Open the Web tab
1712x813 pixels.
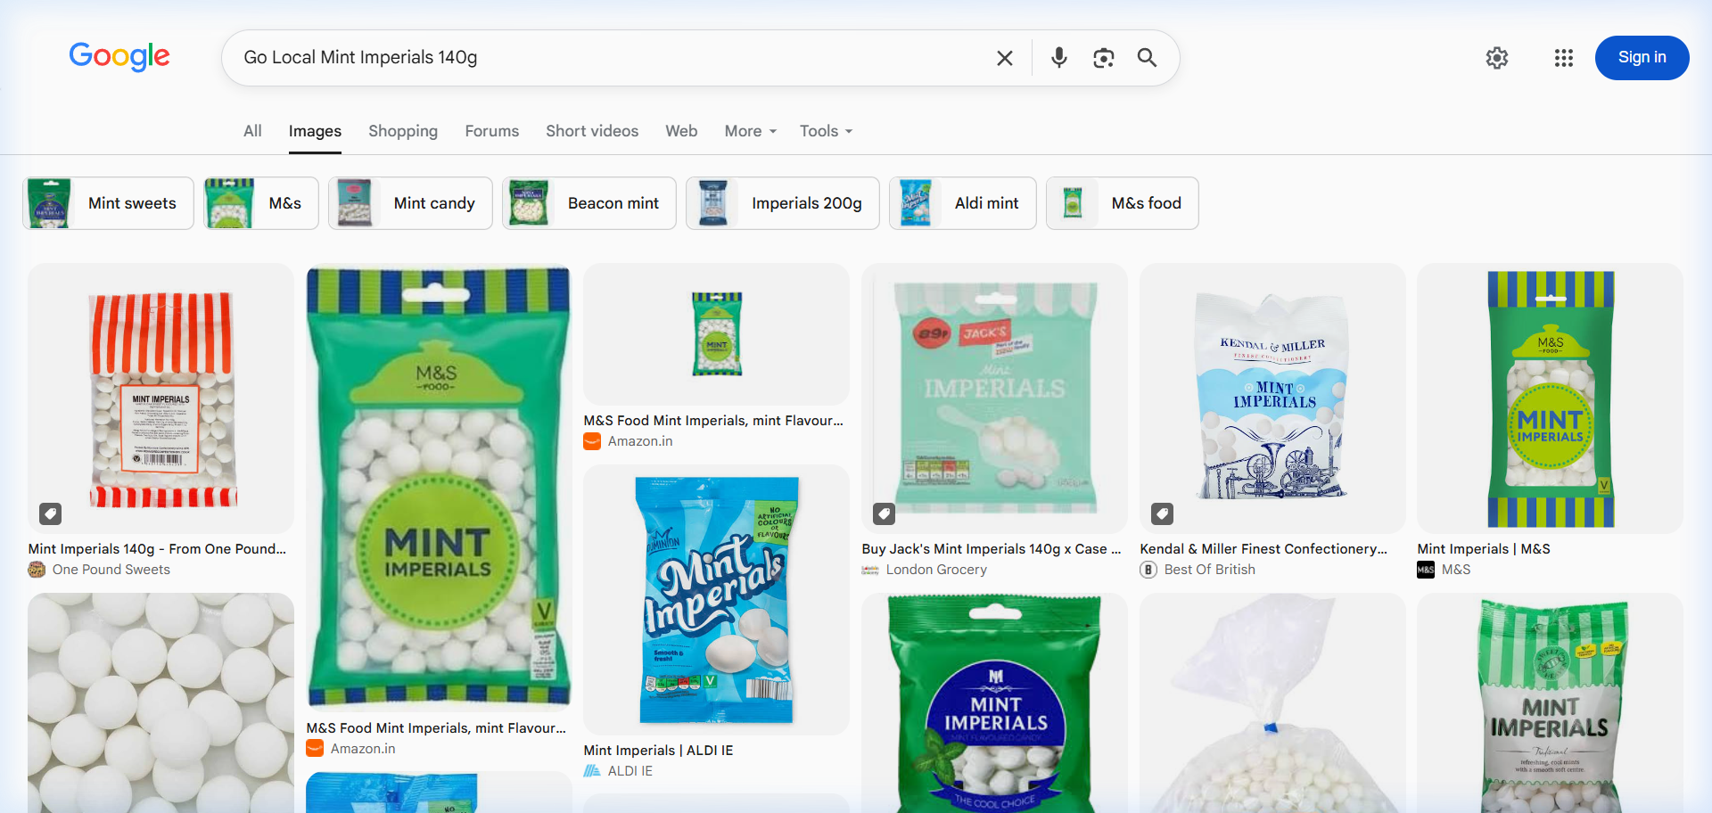(x=681, y=131)
